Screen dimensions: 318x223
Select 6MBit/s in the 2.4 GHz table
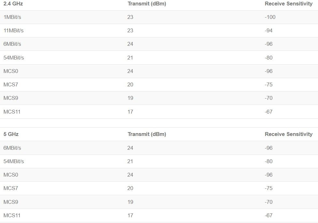[x=12, y=44]
